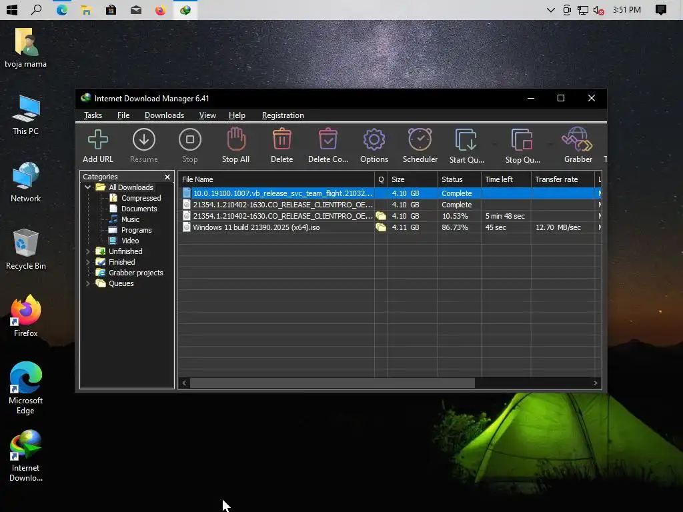Screen dimensions: 683x512
Task: Open the View menu
Action: click(x=207, y=115)
